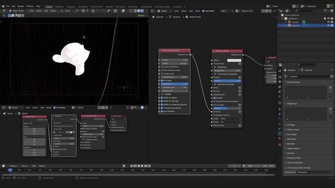
Task: Collapse the Visibility section in emission node
Action: point(162,94)
